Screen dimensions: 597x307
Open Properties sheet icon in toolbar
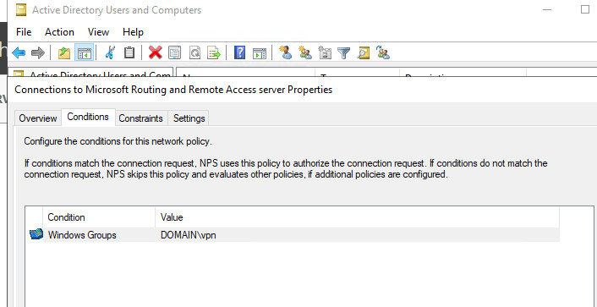pyautogui.click(x=175, y=52)
